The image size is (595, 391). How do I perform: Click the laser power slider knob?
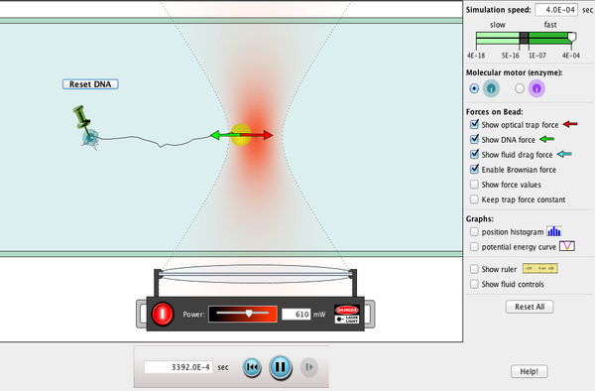click(249, 314)
